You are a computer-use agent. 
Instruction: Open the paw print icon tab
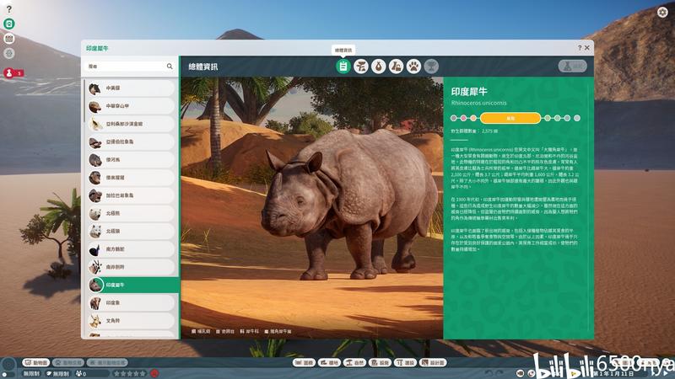point(413,67)
